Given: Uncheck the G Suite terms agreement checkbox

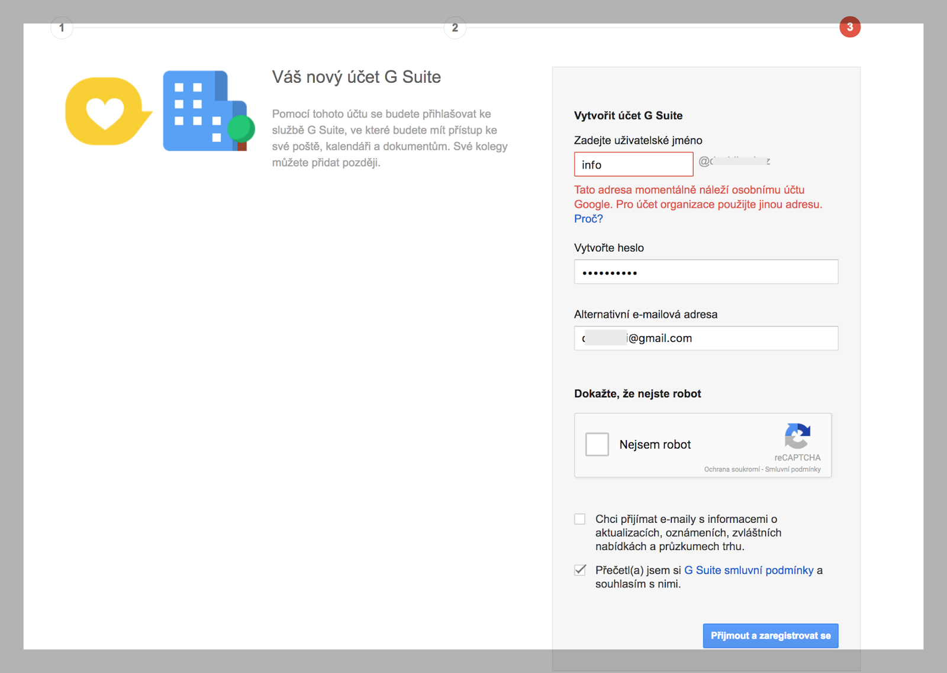Looking at the screenshot, I should [580, 570].
